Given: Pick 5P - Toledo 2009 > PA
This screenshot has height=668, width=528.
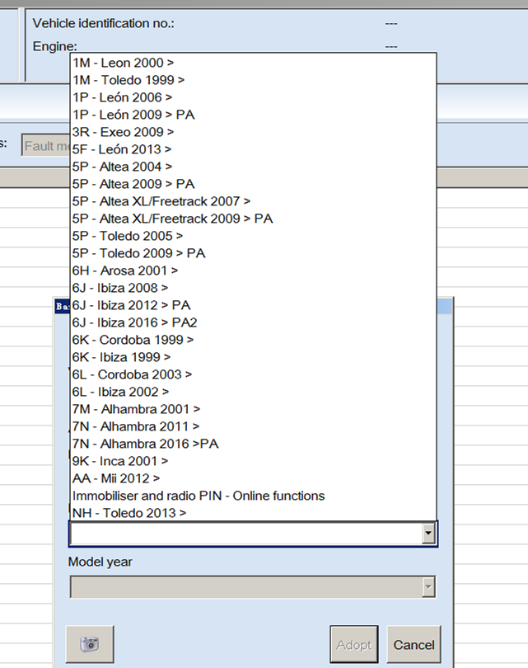Looking at the screenshot, I should (x=253, y=253).
